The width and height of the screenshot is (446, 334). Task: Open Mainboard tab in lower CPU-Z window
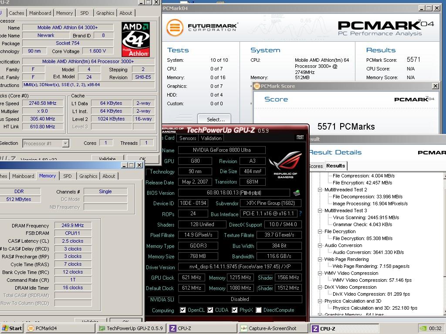[x=24, y=176]
